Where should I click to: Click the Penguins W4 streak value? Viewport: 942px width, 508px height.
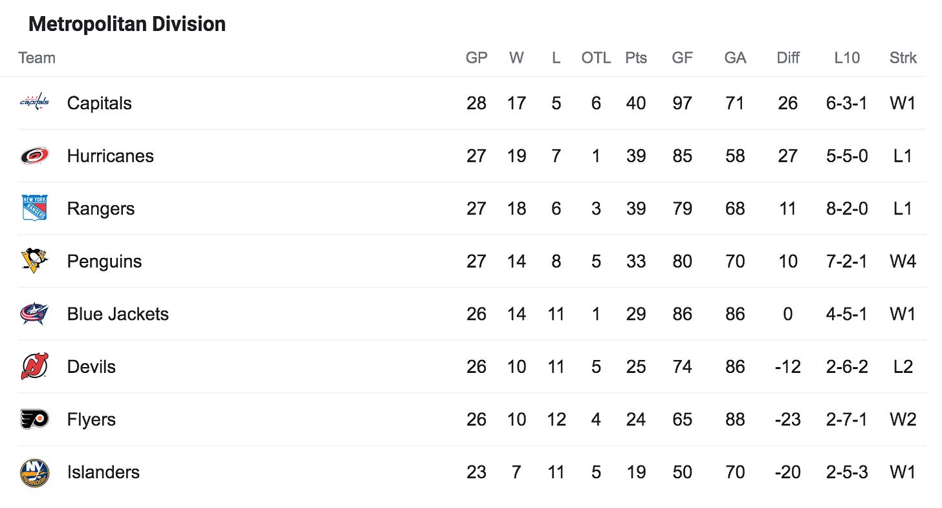tap(903, 261)
